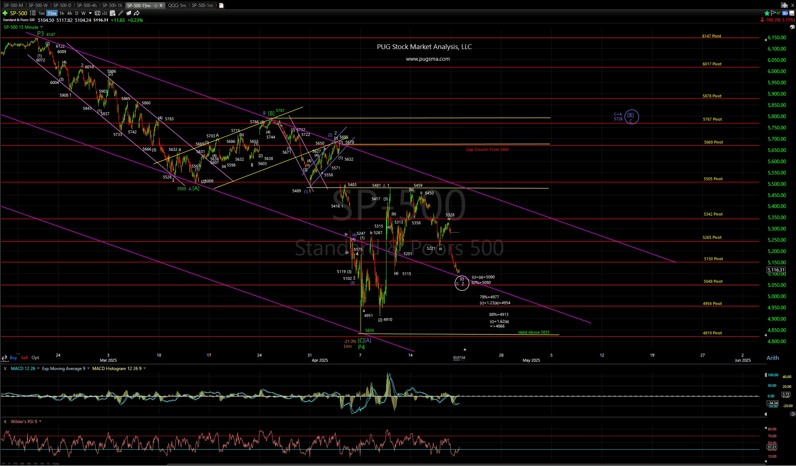Image resolution: width=796 pixels, height=466 pixels.
Task: Click the save chart floppy disk icon
Action: click(x=792, y=13)
